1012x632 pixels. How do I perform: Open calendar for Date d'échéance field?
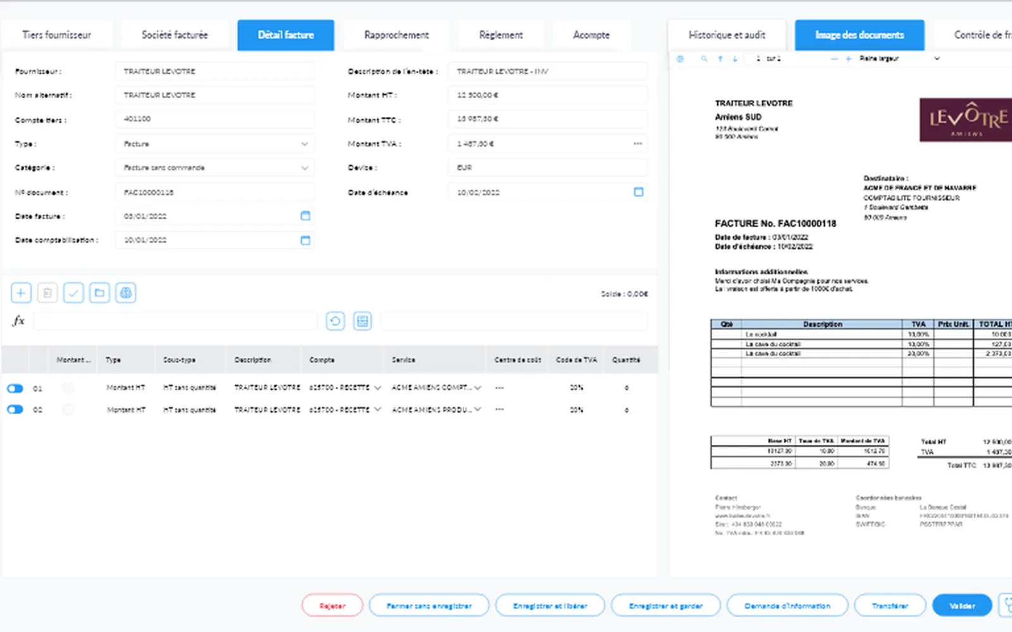point(638,192)
